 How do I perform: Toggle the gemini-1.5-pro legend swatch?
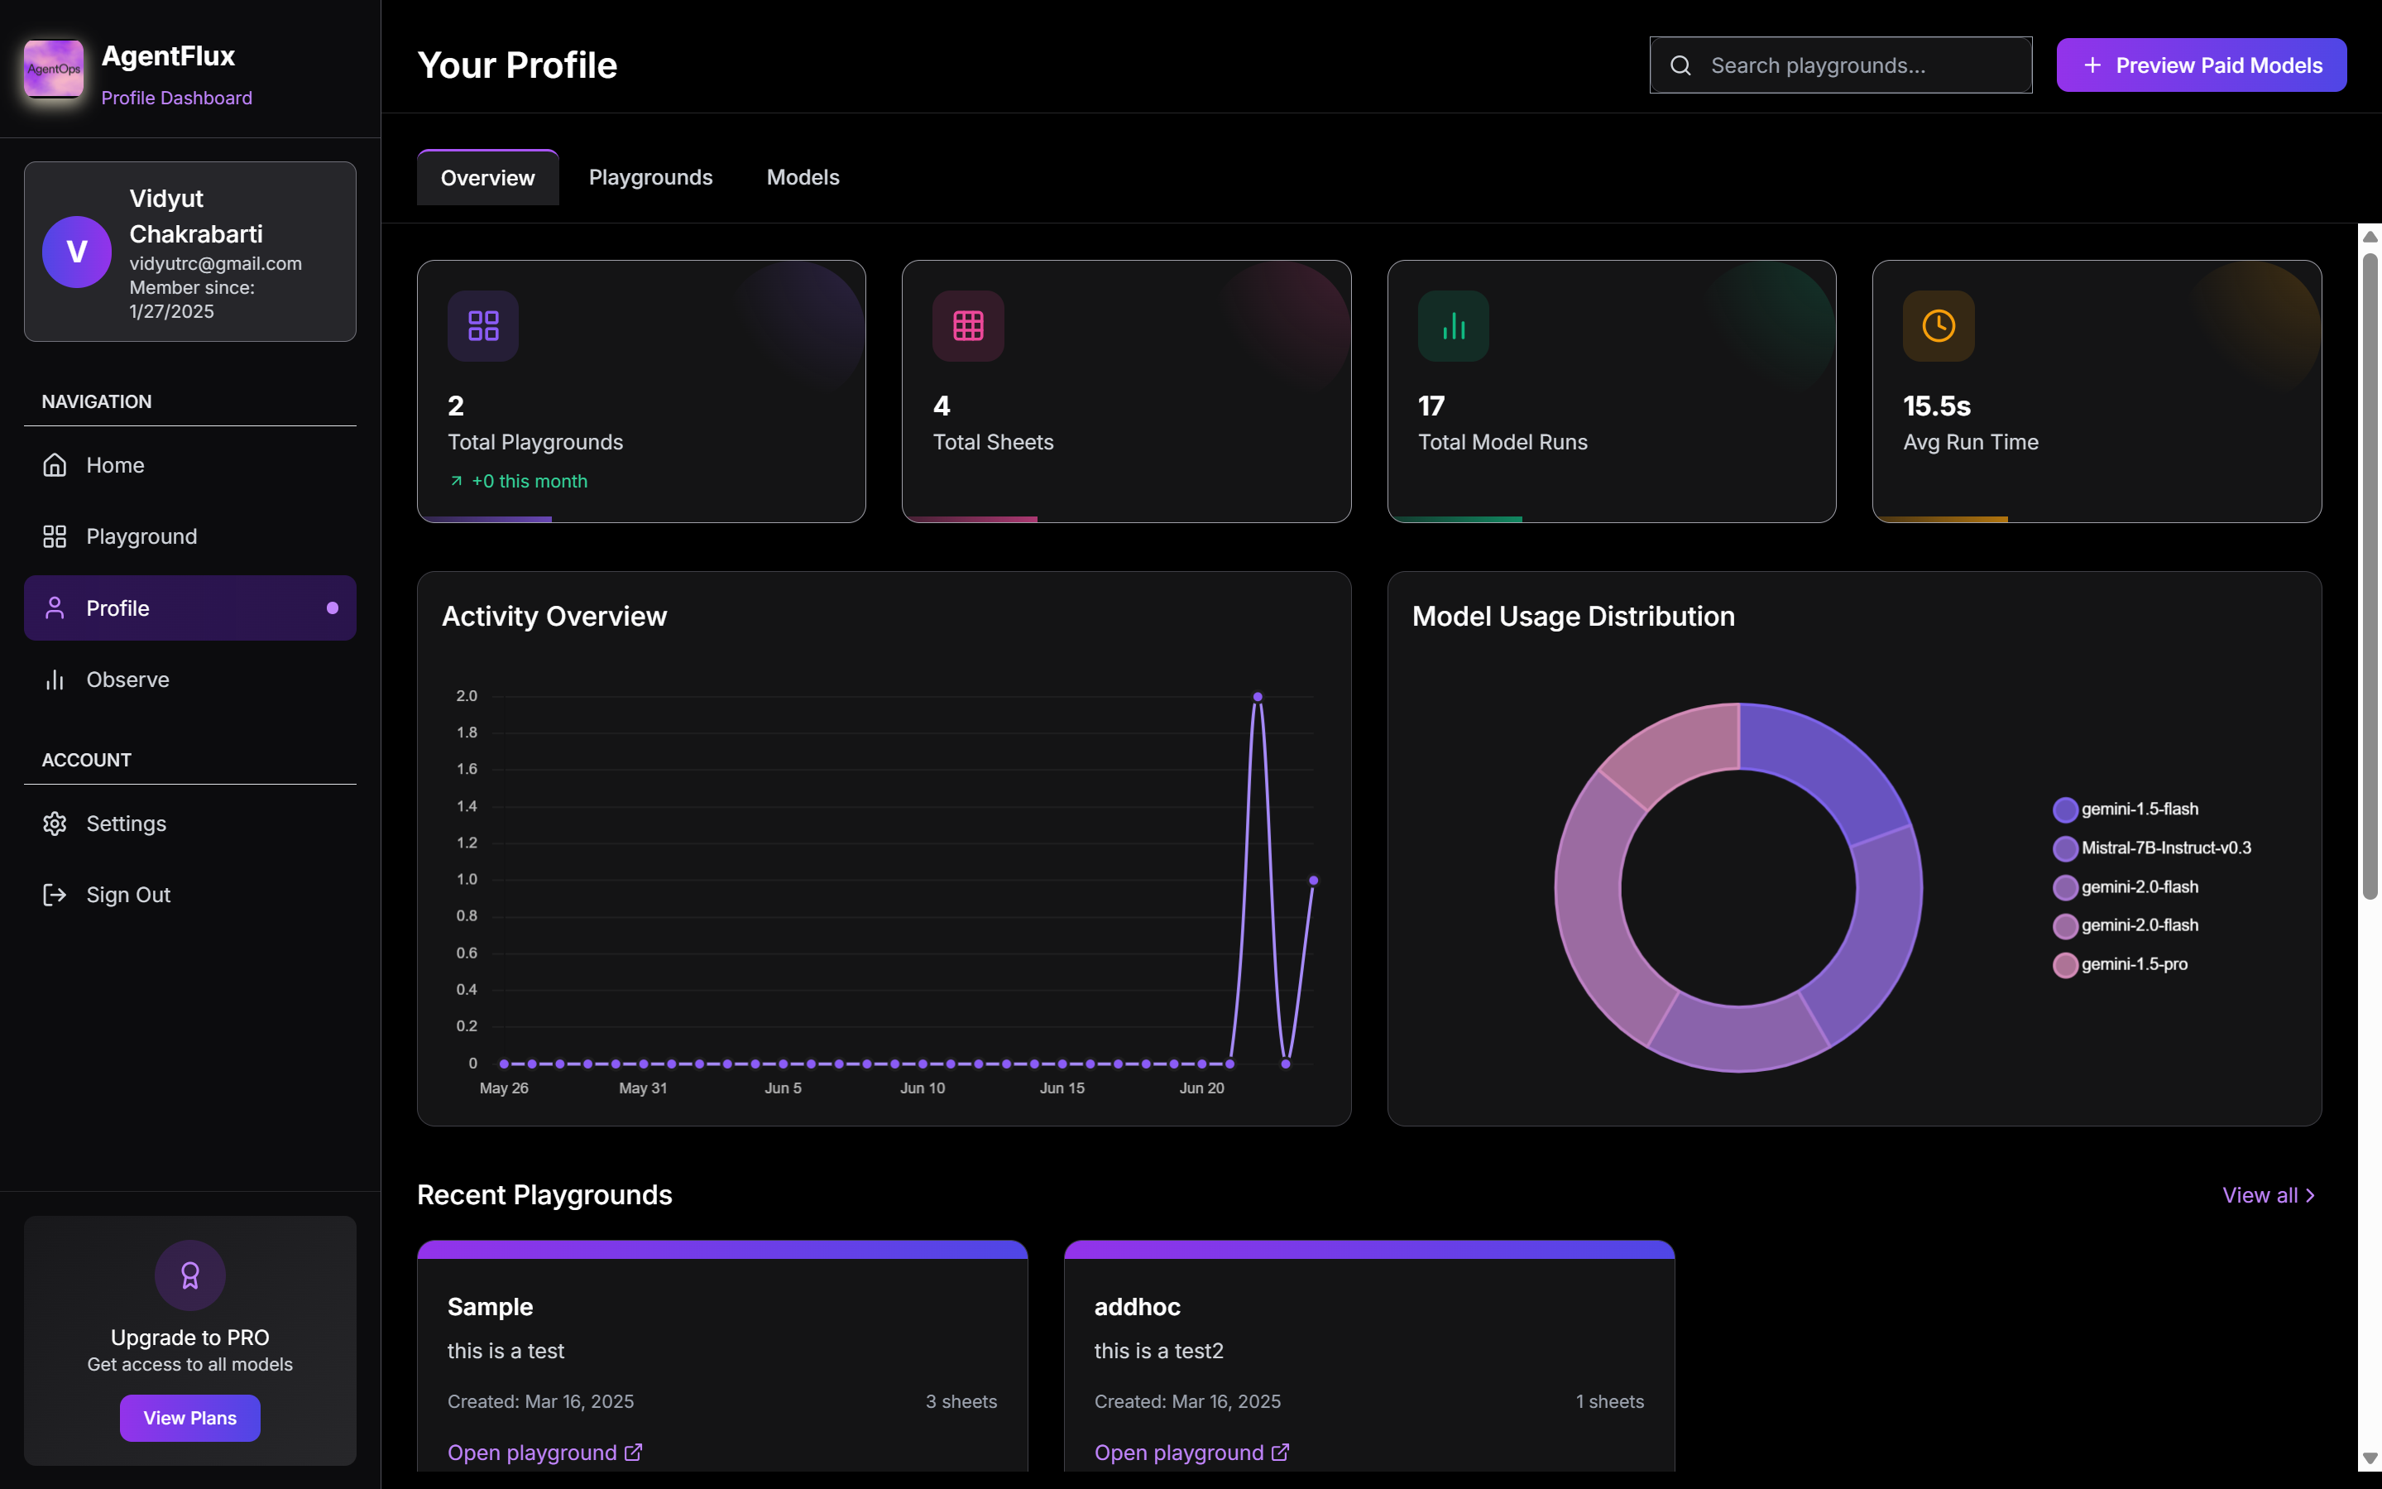coord(2065,965)
